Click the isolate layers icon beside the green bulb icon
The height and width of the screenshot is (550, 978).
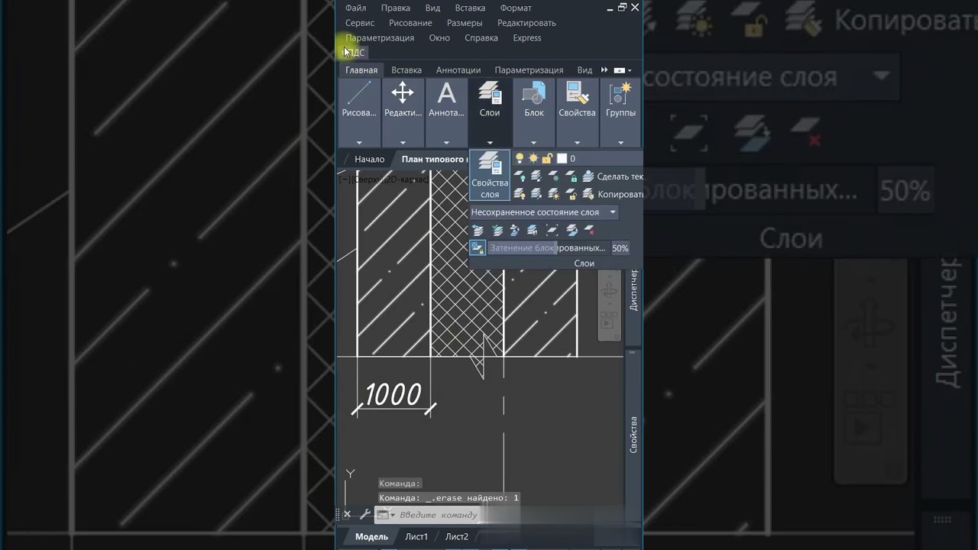[536, 176]
